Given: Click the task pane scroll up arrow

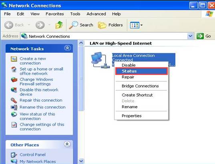Looking at the screenshot, I should coord(81,43).
